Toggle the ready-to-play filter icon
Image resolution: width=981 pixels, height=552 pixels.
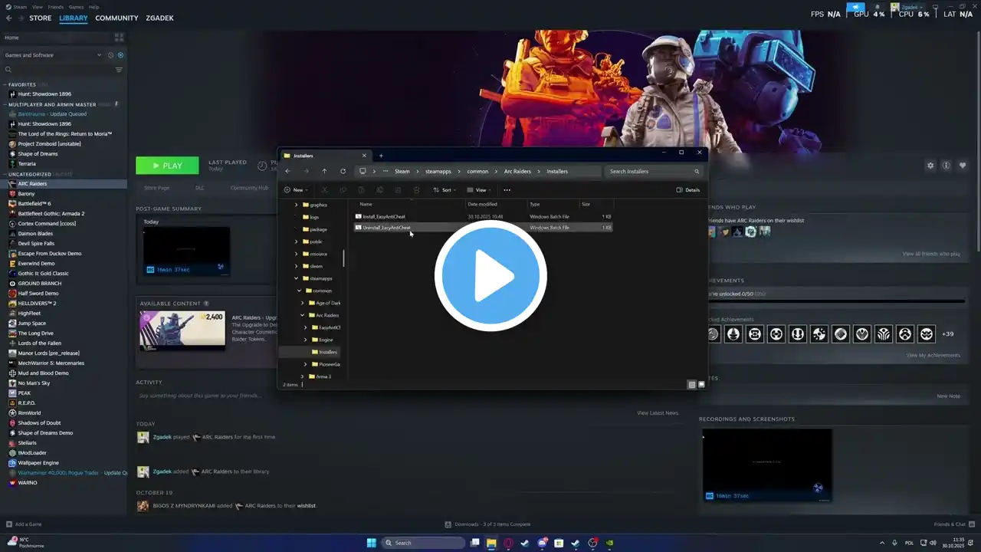[x=120, y=55]
